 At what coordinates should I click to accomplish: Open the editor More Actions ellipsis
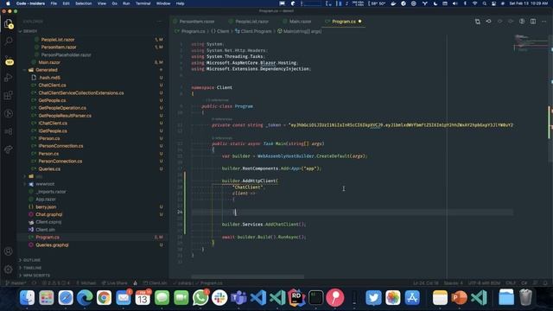pyautogui.click(x=543, y=22)
